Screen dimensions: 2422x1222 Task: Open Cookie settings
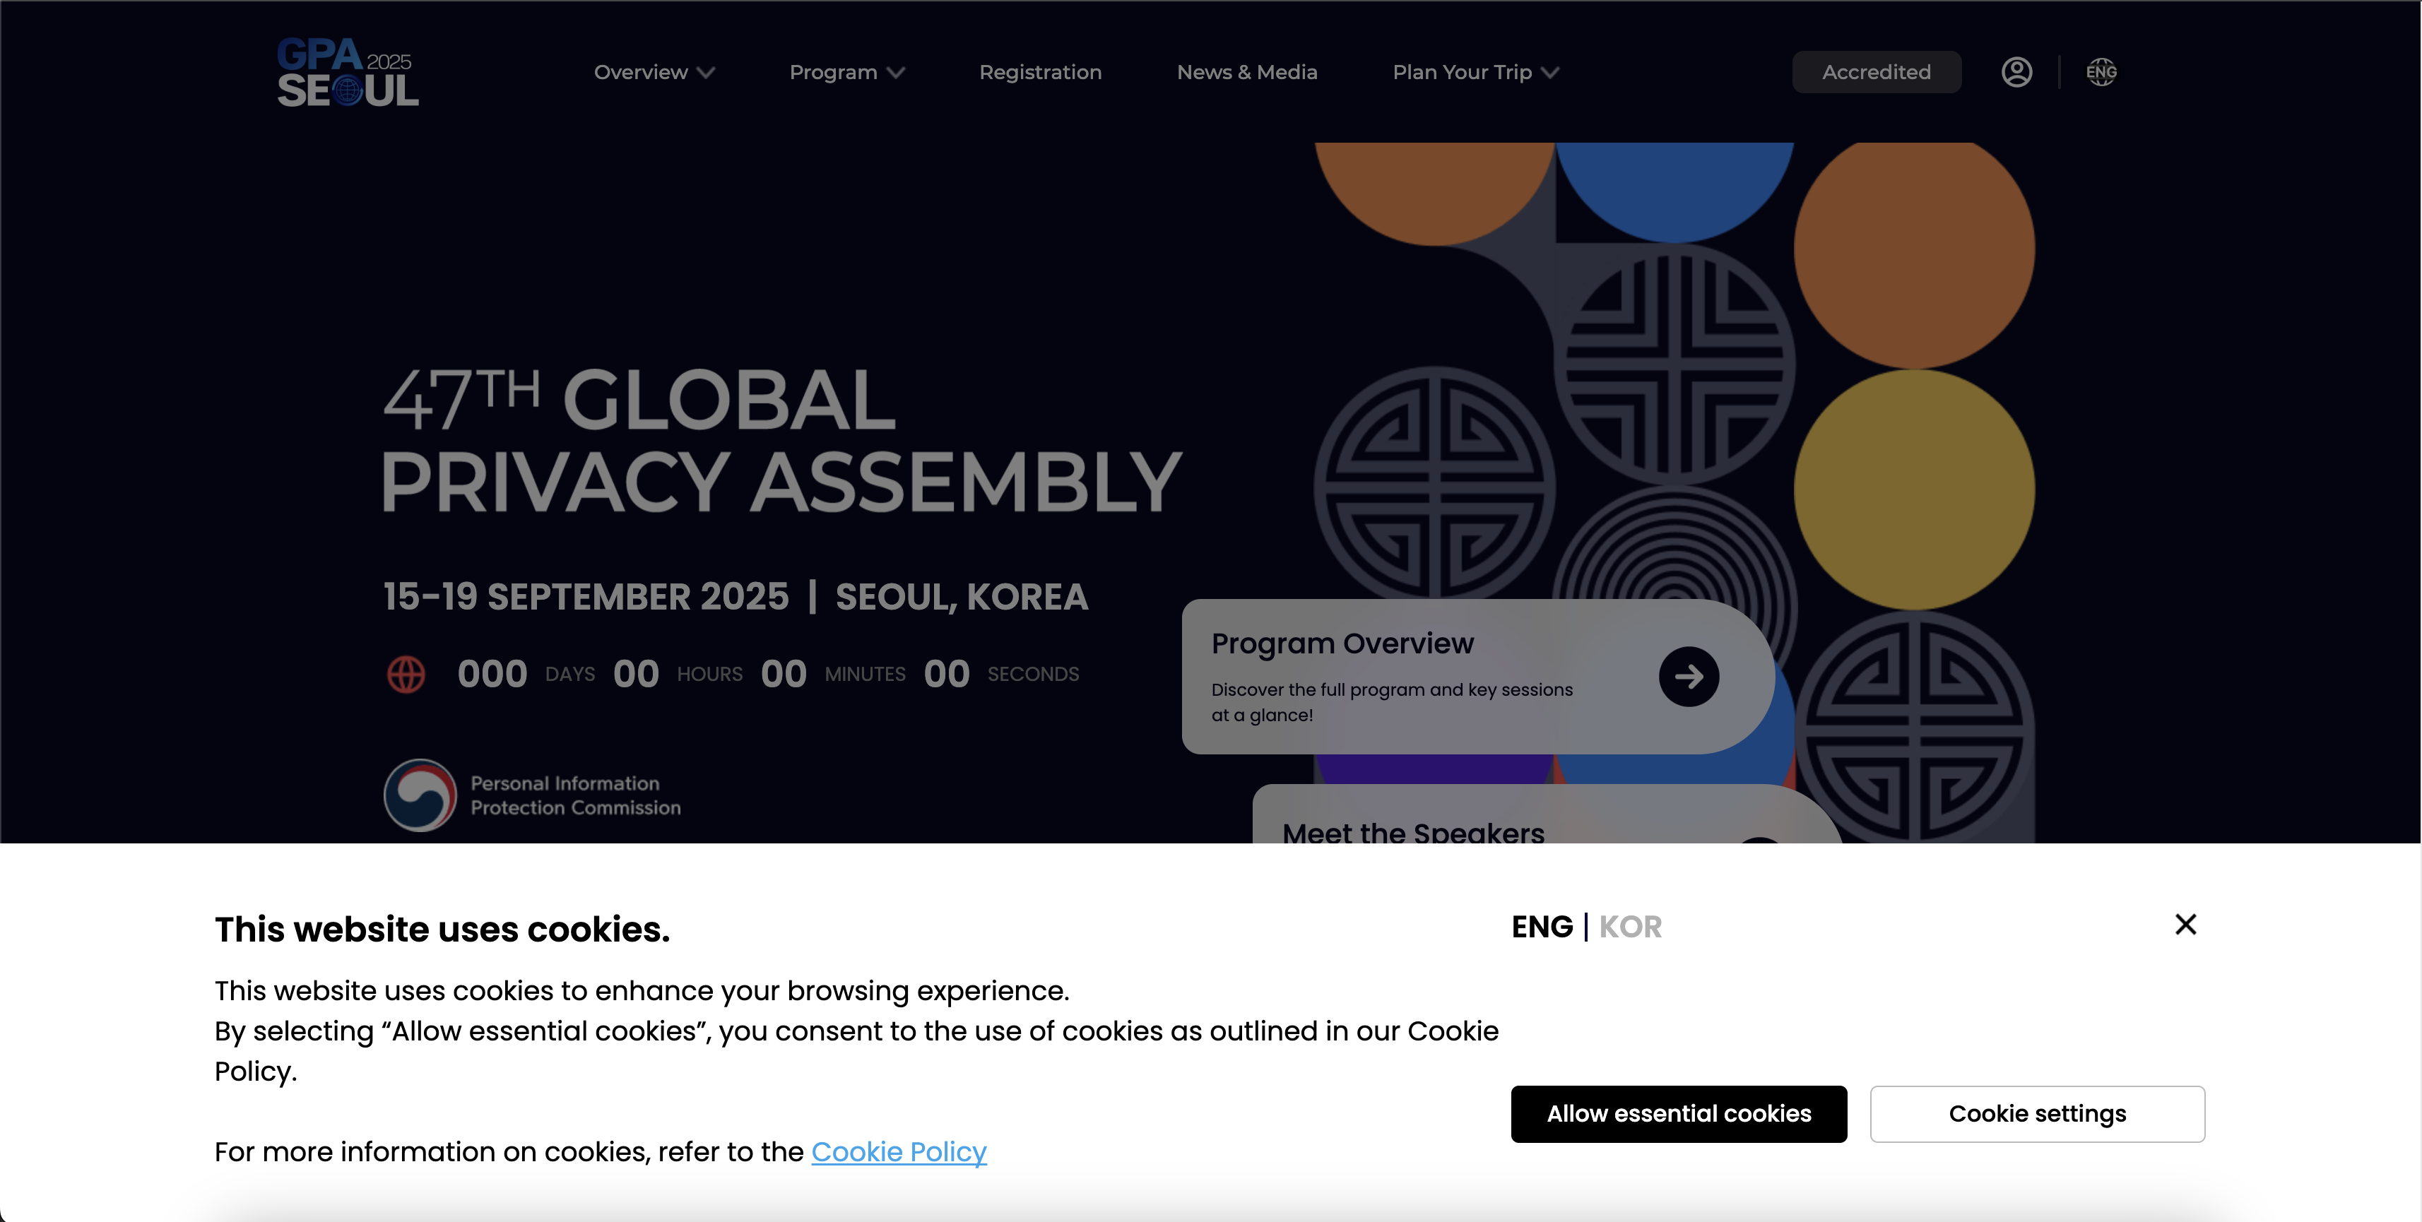pos(2036,1114)
